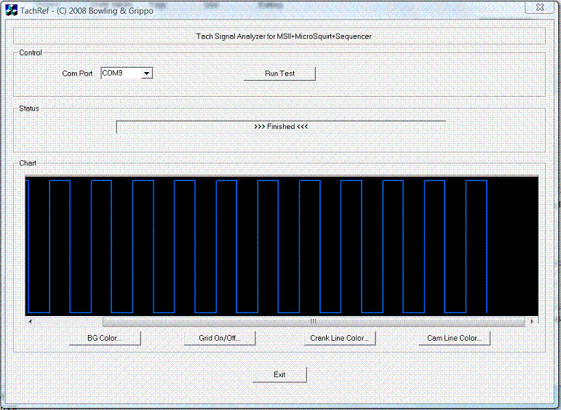Click the TachRef application icon in title bar

pyautogui.click(x=12, y=10)
